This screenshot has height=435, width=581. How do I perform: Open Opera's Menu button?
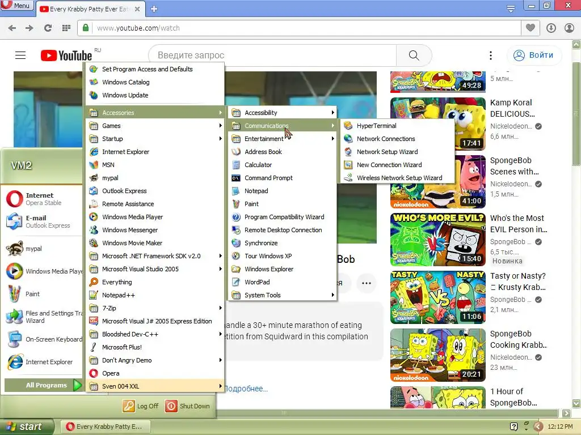tap(16, 6)
